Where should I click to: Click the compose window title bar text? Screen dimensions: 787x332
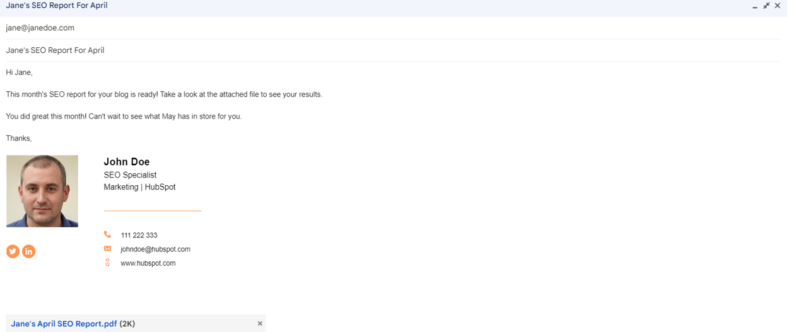click(57, 6)
